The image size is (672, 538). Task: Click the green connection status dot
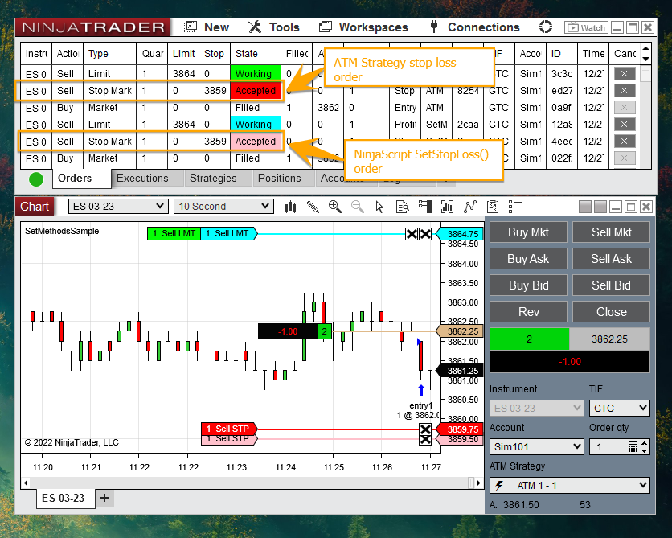[36, 179]
